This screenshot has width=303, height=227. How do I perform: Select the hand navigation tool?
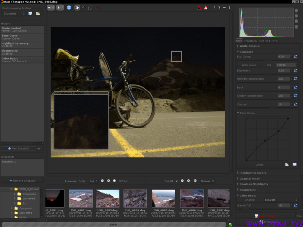(77, 8)
